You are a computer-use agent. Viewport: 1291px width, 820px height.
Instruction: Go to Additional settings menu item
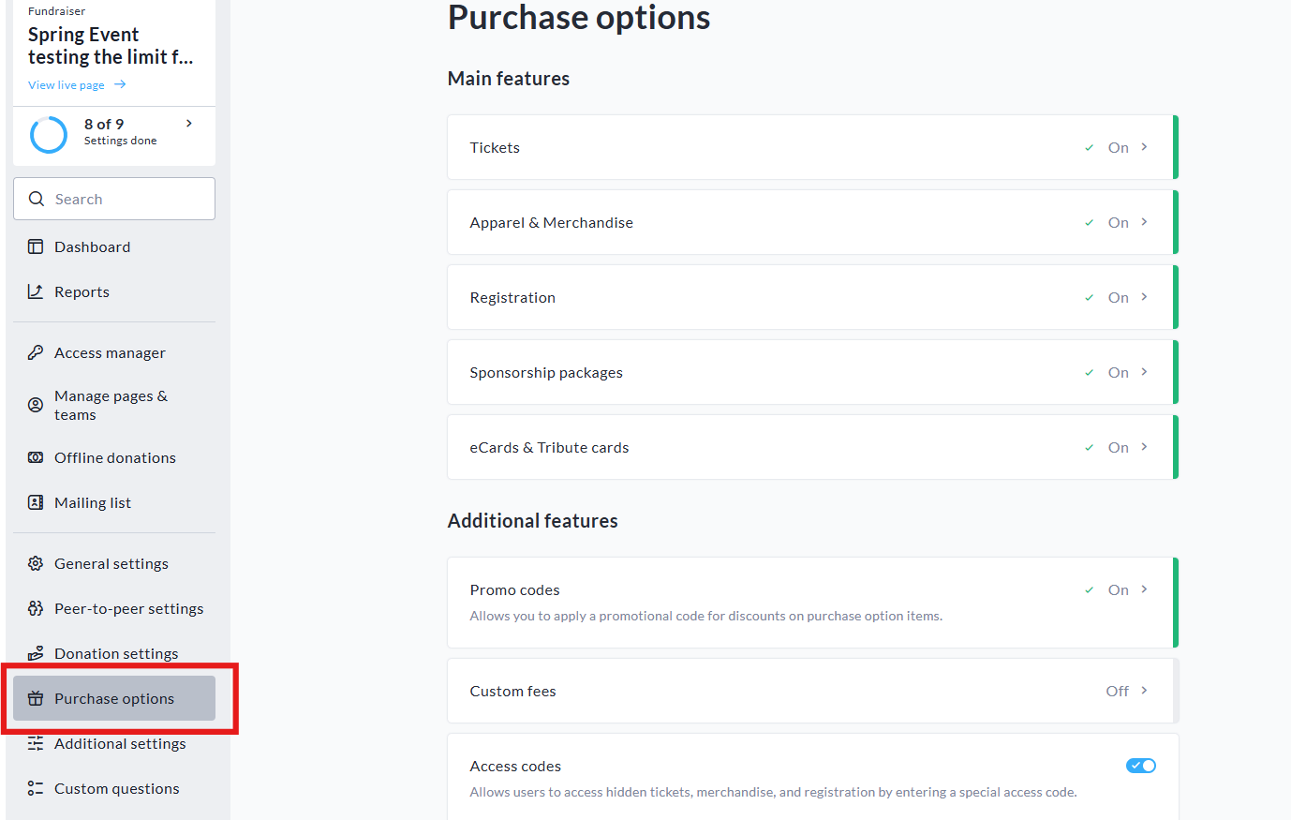click(120, 743)
